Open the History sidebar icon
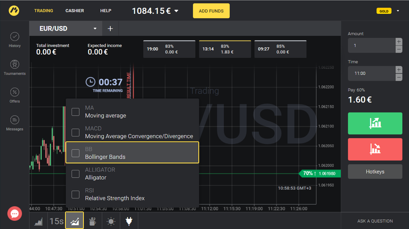The height and width of the screenshot is (229, 409). [x=15, y=37]
